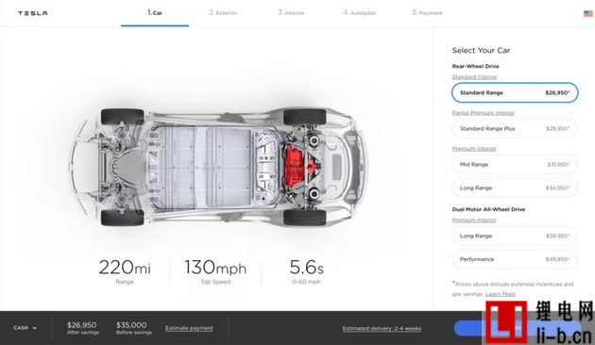Open the Estimate payment link
The image size is (595, 345).
pos(189,328)
